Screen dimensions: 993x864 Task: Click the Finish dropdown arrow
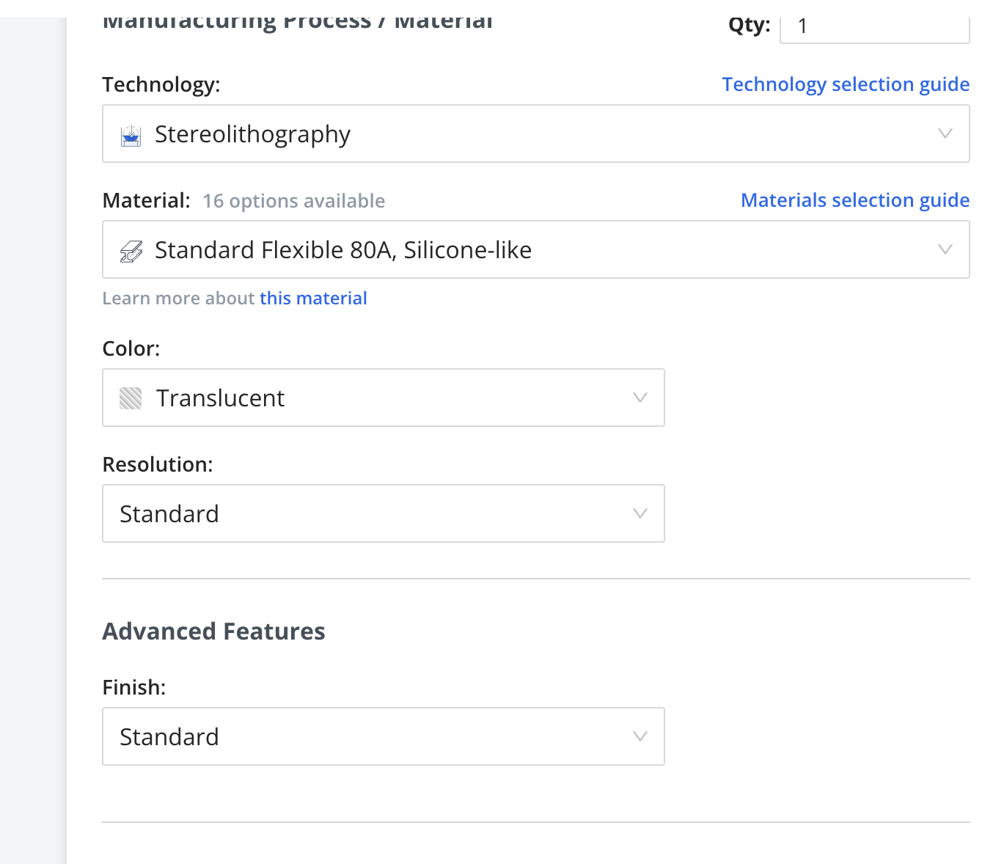[640, 736]
